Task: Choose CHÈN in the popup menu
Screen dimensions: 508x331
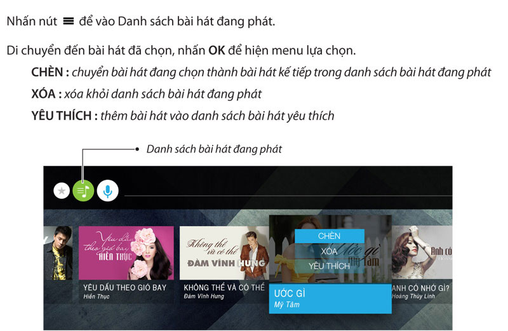Action: [x=330, y=236]
